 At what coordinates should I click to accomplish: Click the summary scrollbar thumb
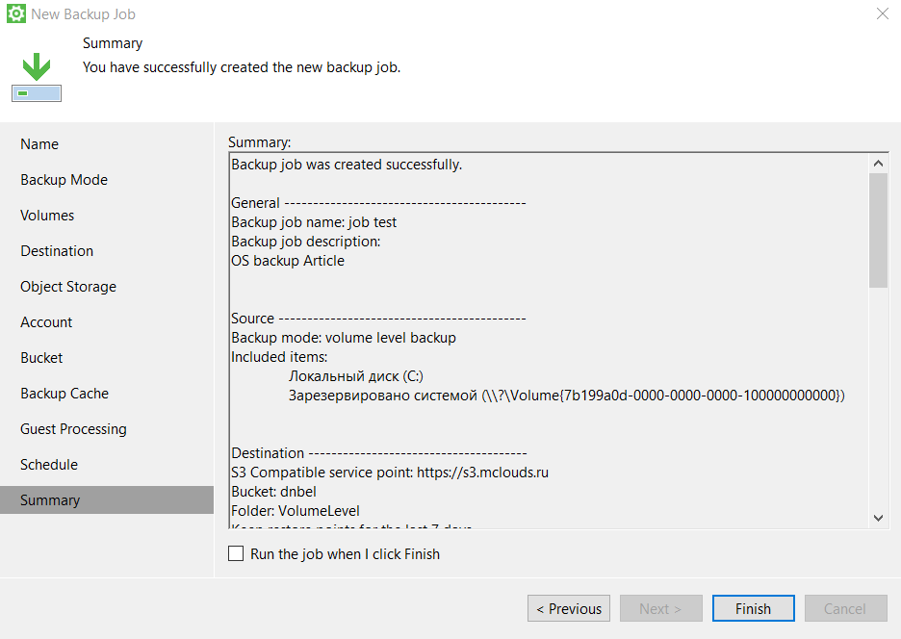tap(877, 230)
